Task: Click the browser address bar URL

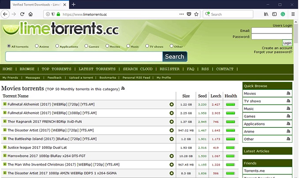Action: (x=85, y=14)
